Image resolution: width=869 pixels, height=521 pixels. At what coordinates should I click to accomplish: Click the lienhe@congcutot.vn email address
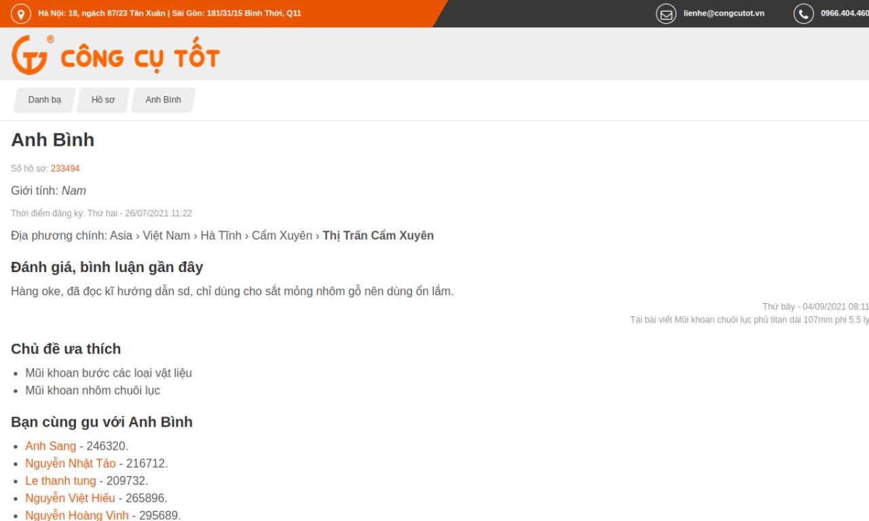point(724,14)
